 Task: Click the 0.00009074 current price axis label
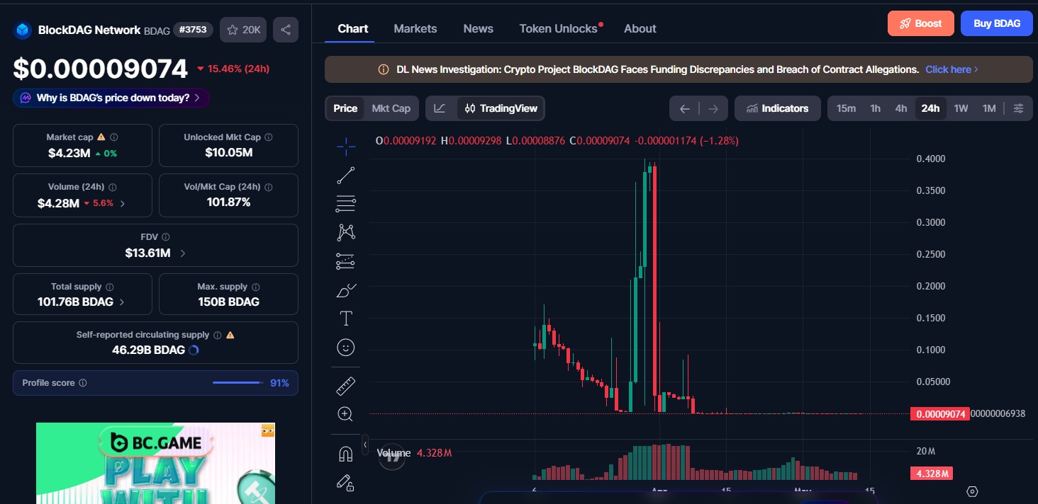tap(939, 414)
